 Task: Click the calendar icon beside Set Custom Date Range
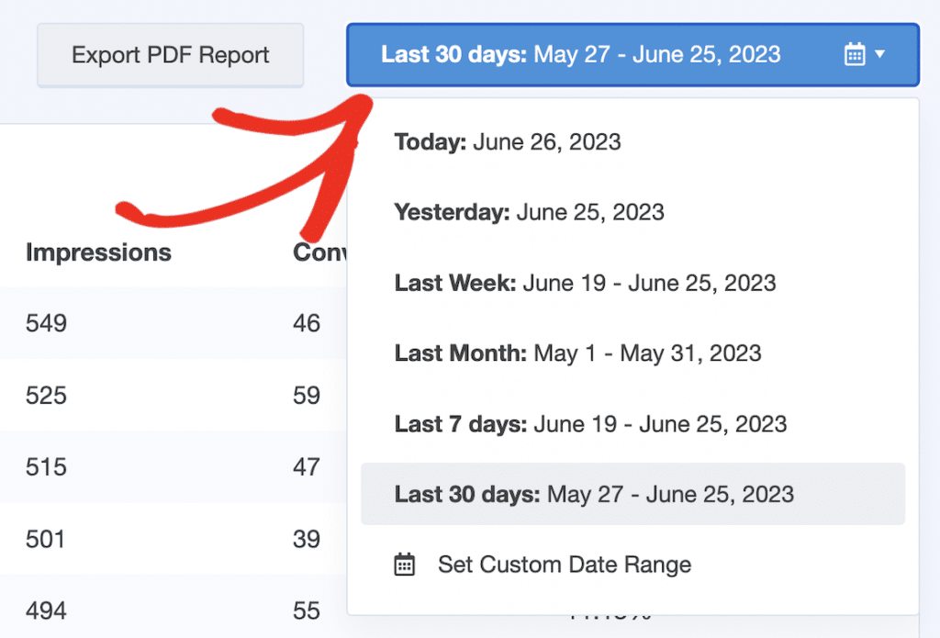[408, 565]
